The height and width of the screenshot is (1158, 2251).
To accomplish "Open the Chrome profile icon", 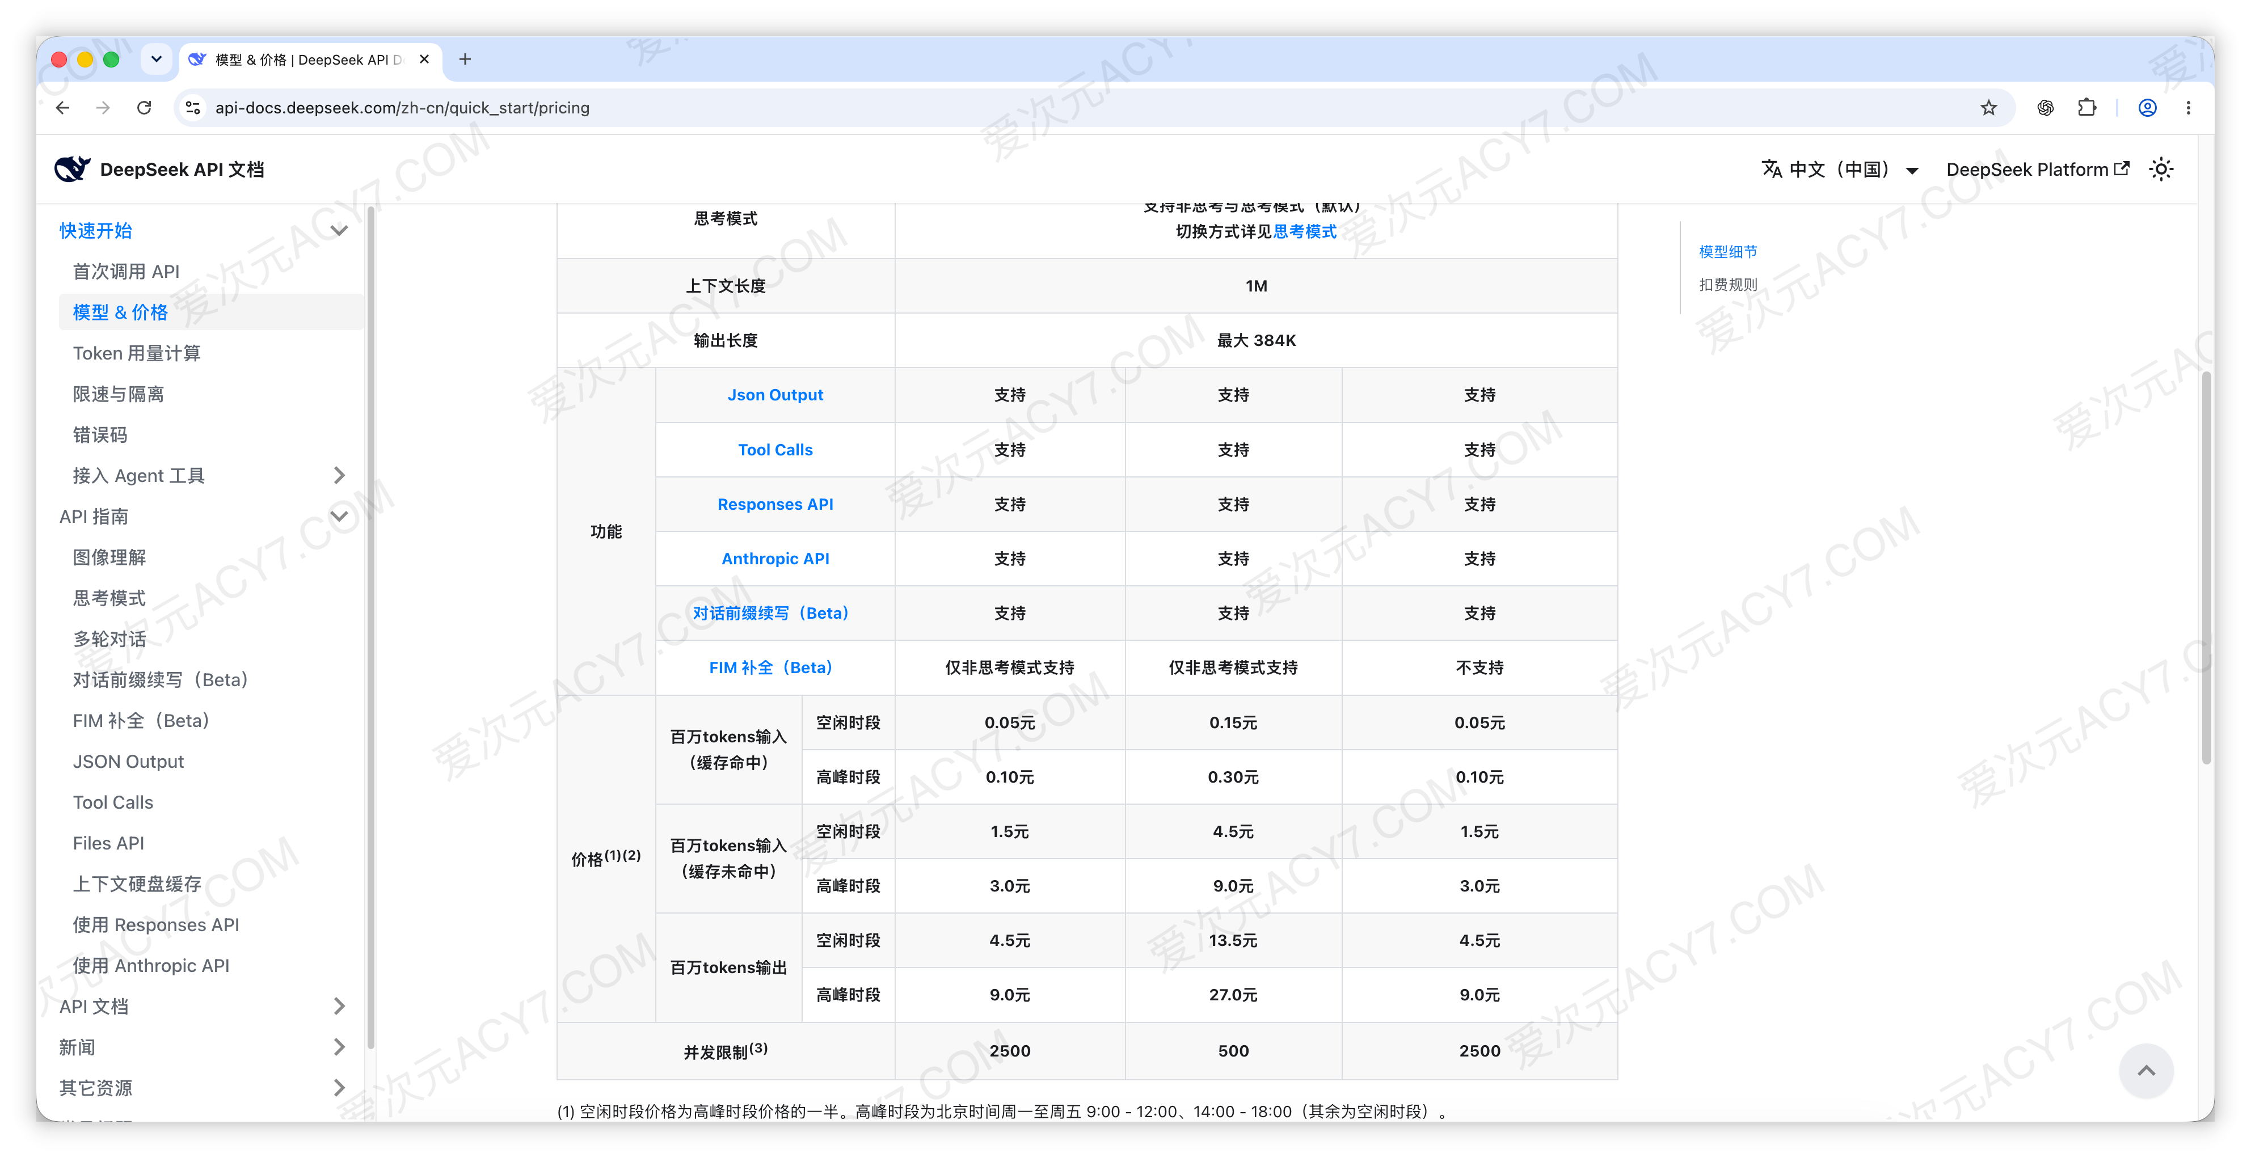I will (2147, 107).
